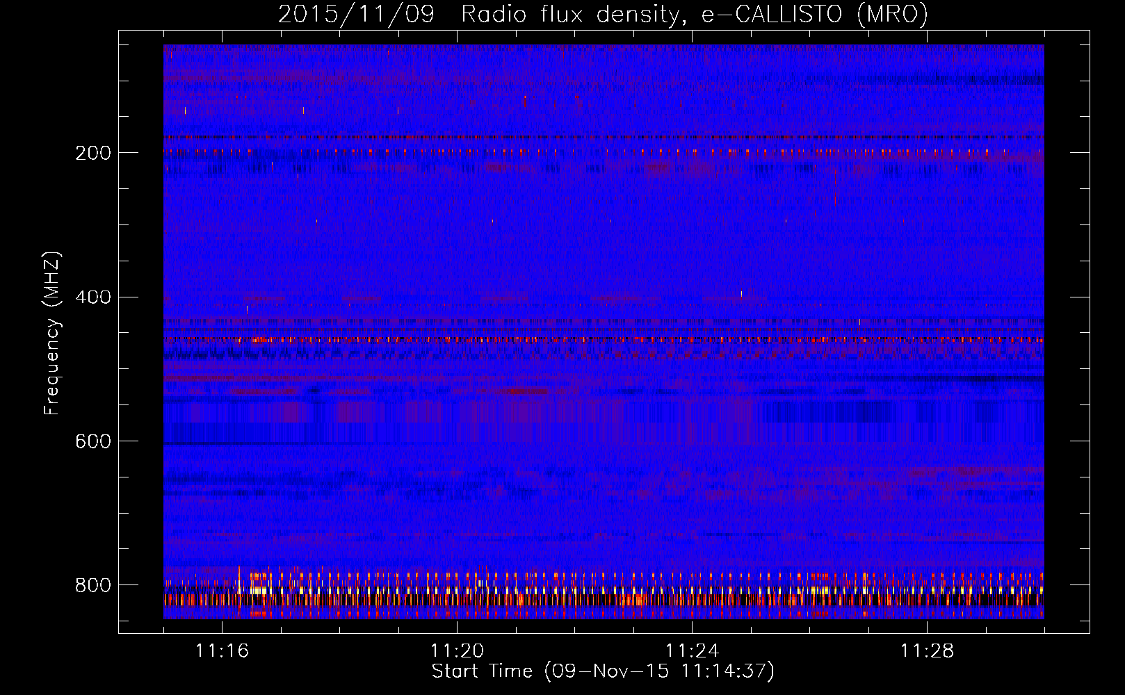The width and height of the screenshot is (1125, 695).
Task: Click the 11:24 time tick label
Action: pos(693,651)
